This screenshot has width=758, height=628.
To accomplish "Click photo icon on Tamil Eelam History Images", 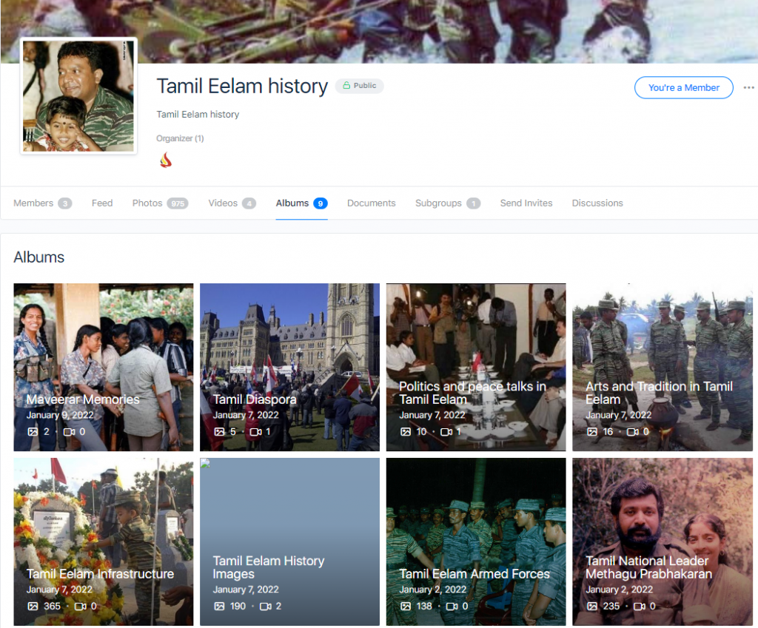I will (219, 606).
